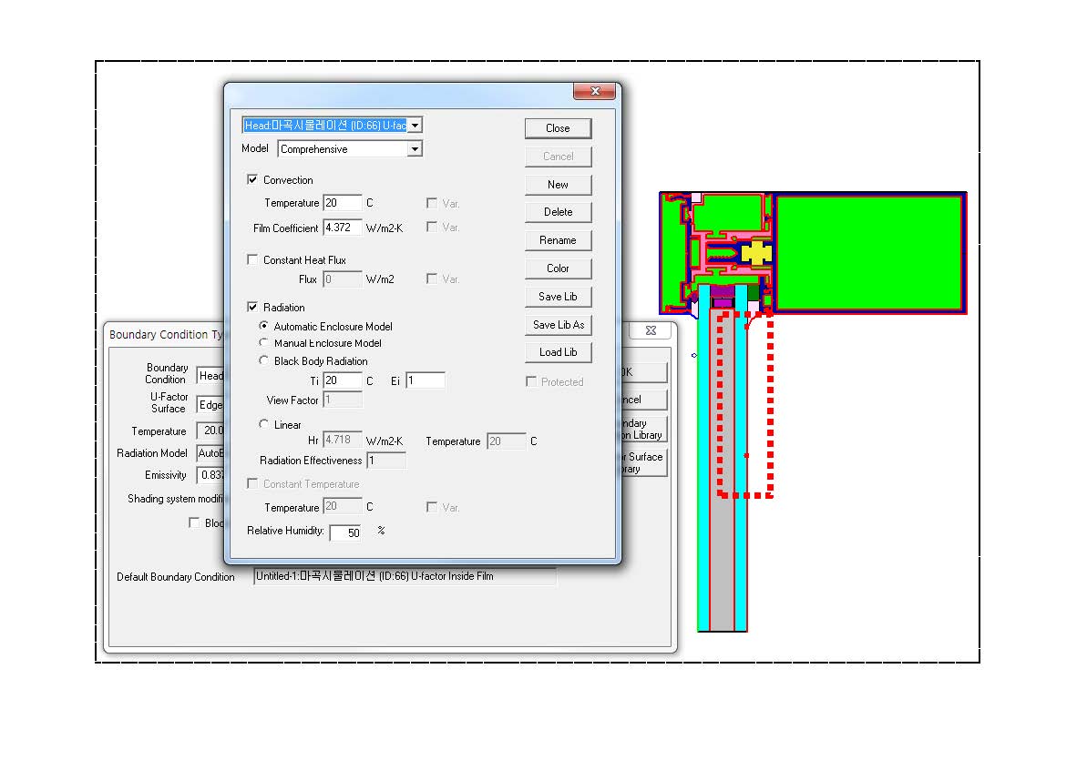Close the boundary condition dialog via X

coord(595,91)
